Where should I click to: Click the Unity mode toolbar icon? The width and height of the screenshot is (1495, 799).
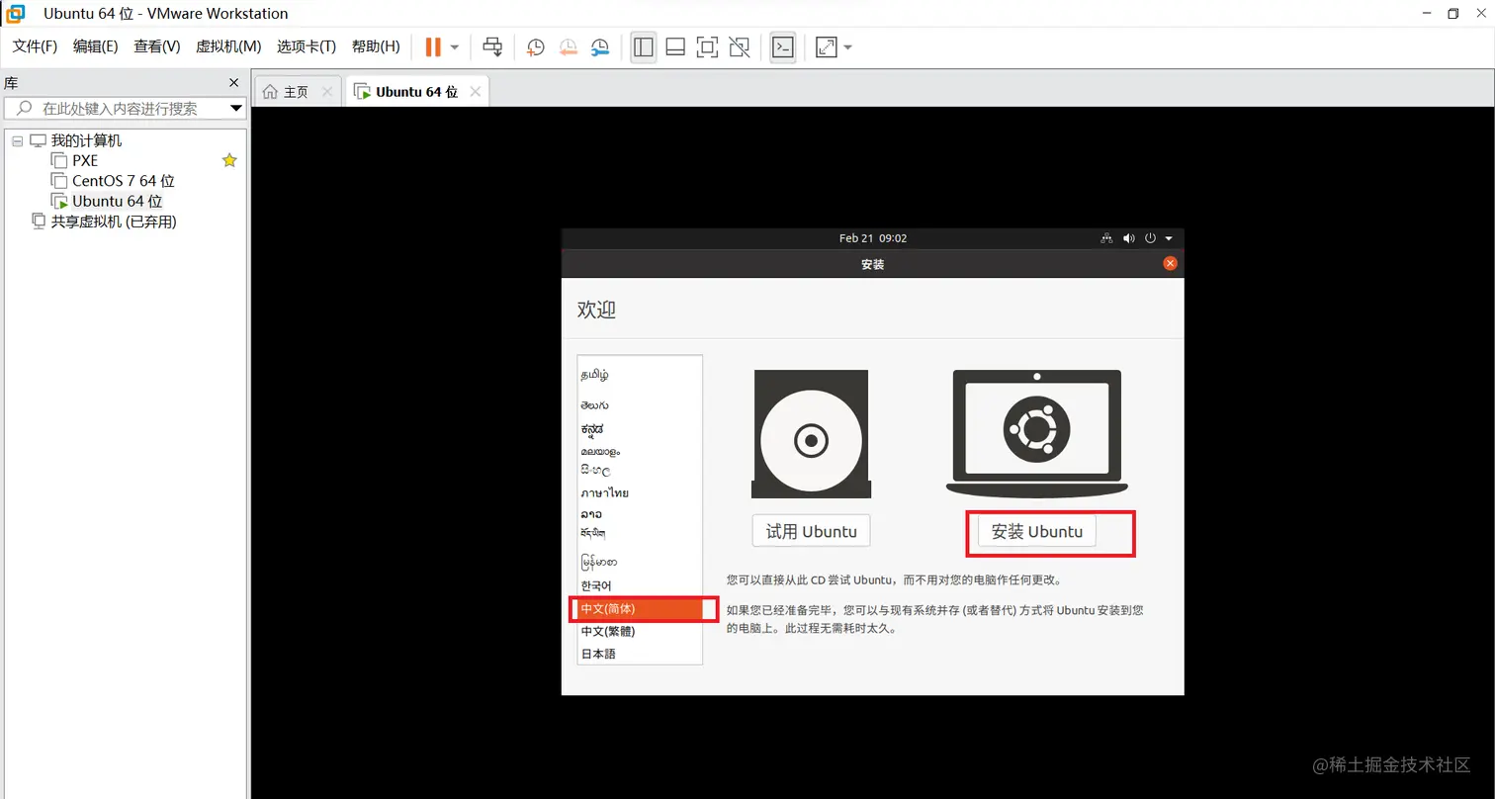pos(739,46)
